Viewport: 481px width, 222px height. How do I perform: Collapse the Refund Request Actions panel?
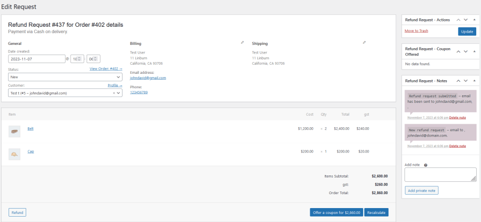[x=474, y=20]
